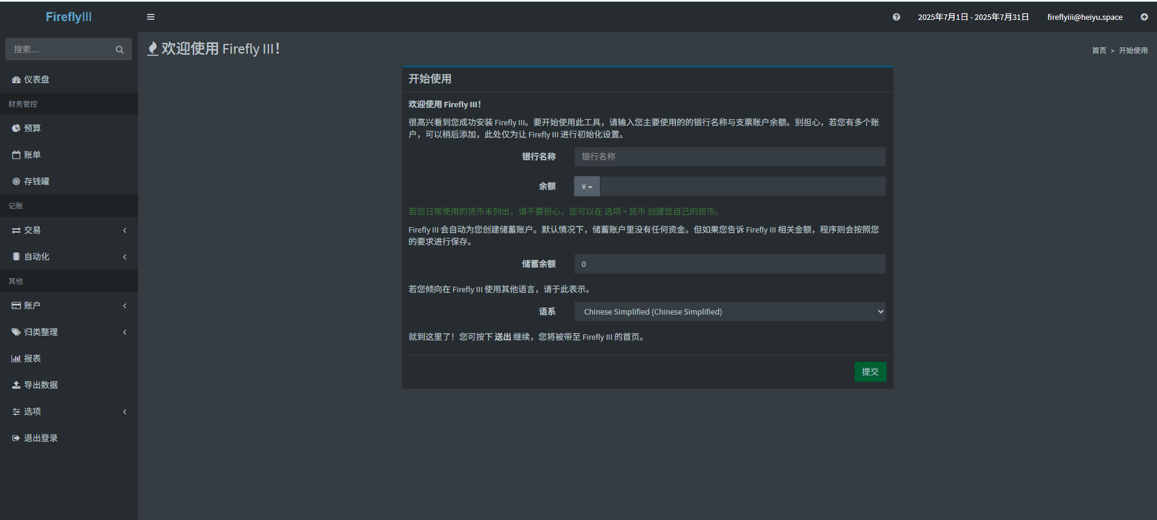1157x520 pixels.
Task: Open the 存钱罐 piggy banks page
Action: pyautogui.click(x=69, y=181)
